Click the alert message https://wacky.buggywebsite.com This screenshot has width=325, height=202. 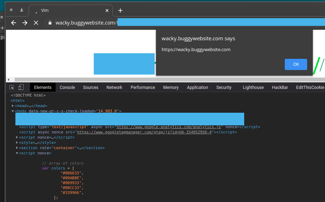tap(196, 50)
